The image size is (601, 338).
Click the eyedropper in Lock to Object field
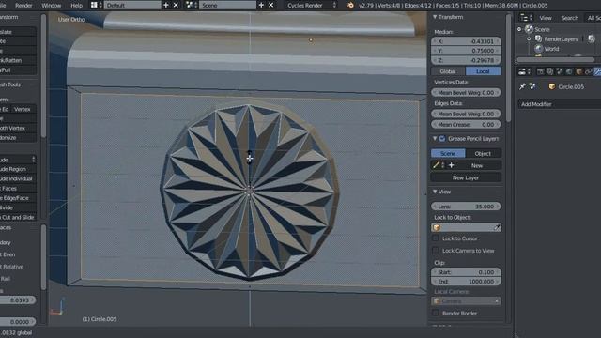[x=497, y=227]
